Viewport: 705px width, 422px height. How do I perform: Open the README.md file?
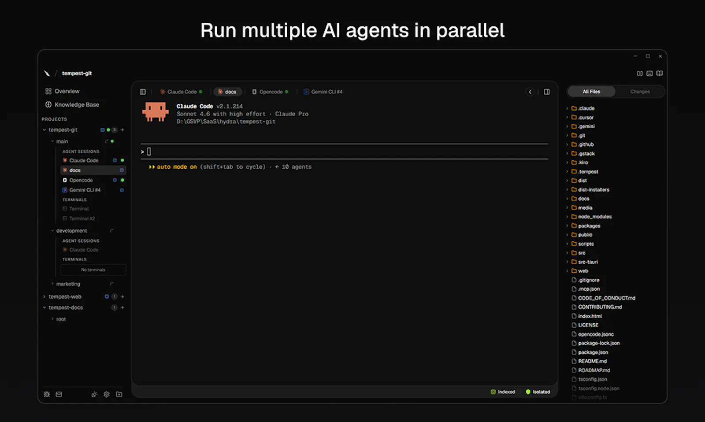pyautogui.click(x=590, y=361)
